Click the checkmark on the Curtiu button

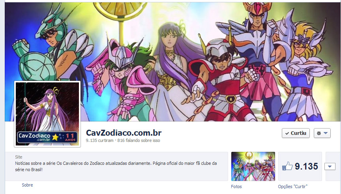pos(287,133)
